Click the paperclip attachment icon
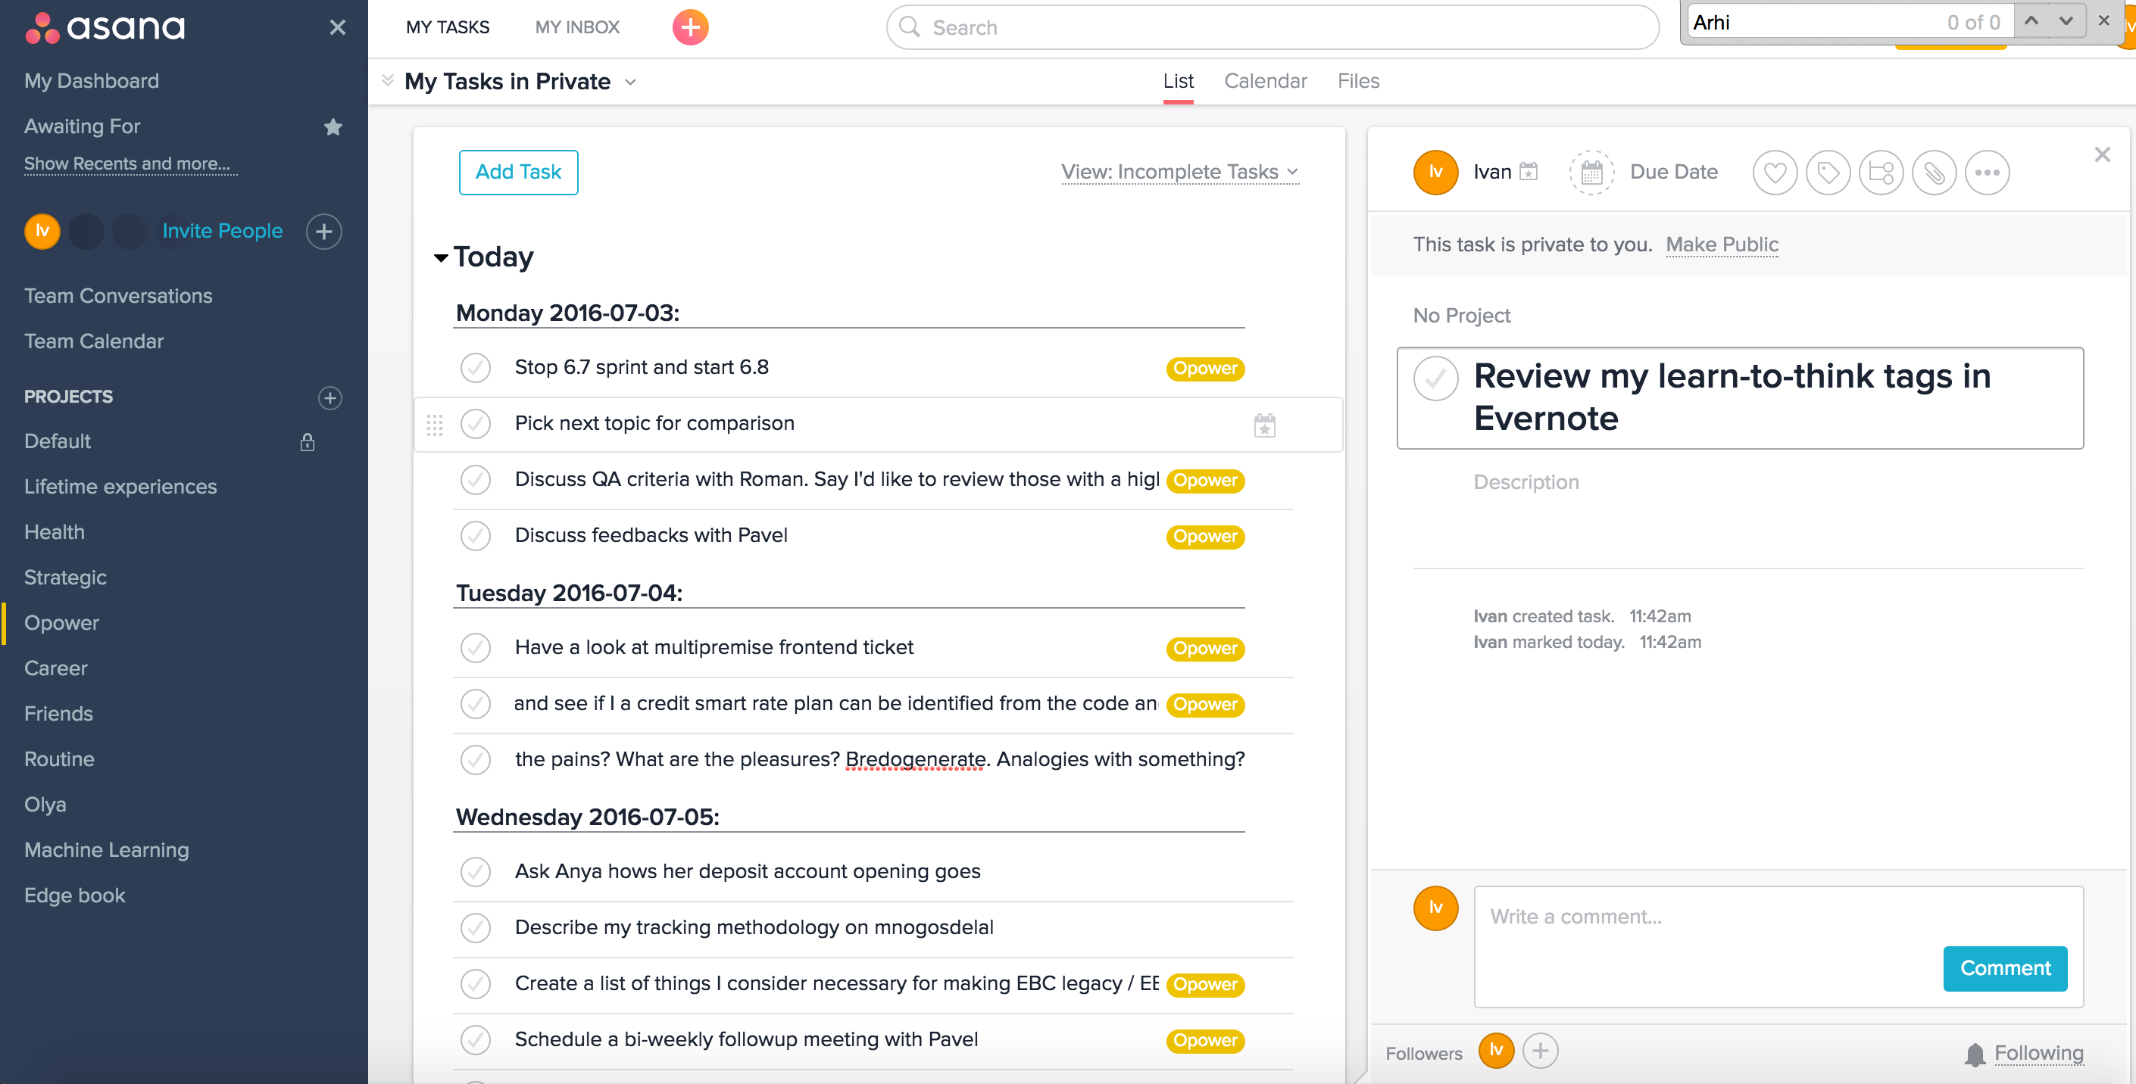2136x1084 pixels. pos(1934,173)
